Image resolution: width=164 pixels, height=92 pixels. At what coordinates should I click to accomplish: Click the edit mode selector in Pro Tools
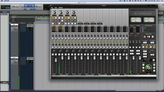(x=6, y=7)
